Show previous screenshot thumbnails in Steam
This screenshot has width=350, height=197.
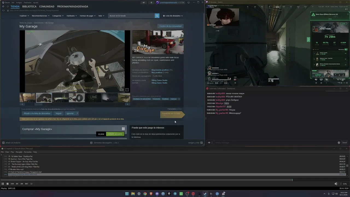22,104
